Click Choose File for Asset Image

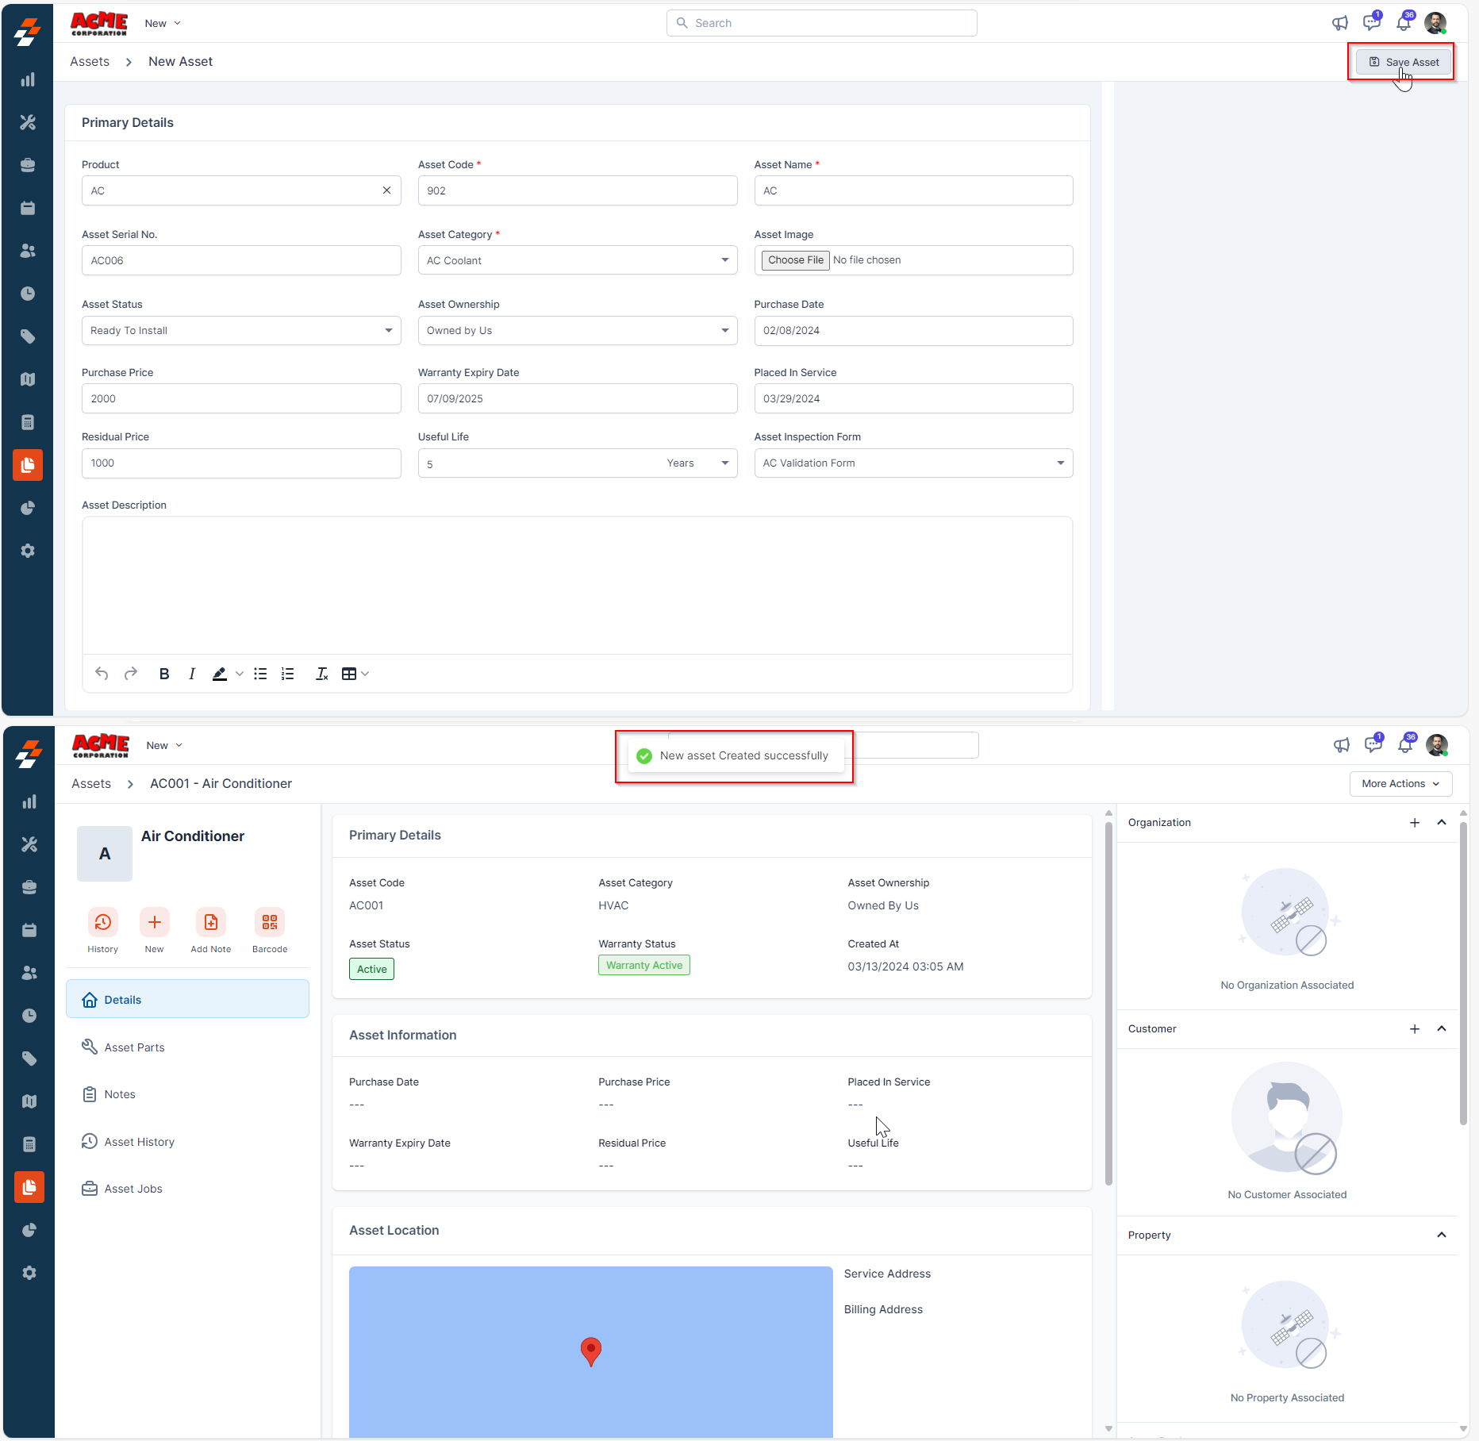795,260
